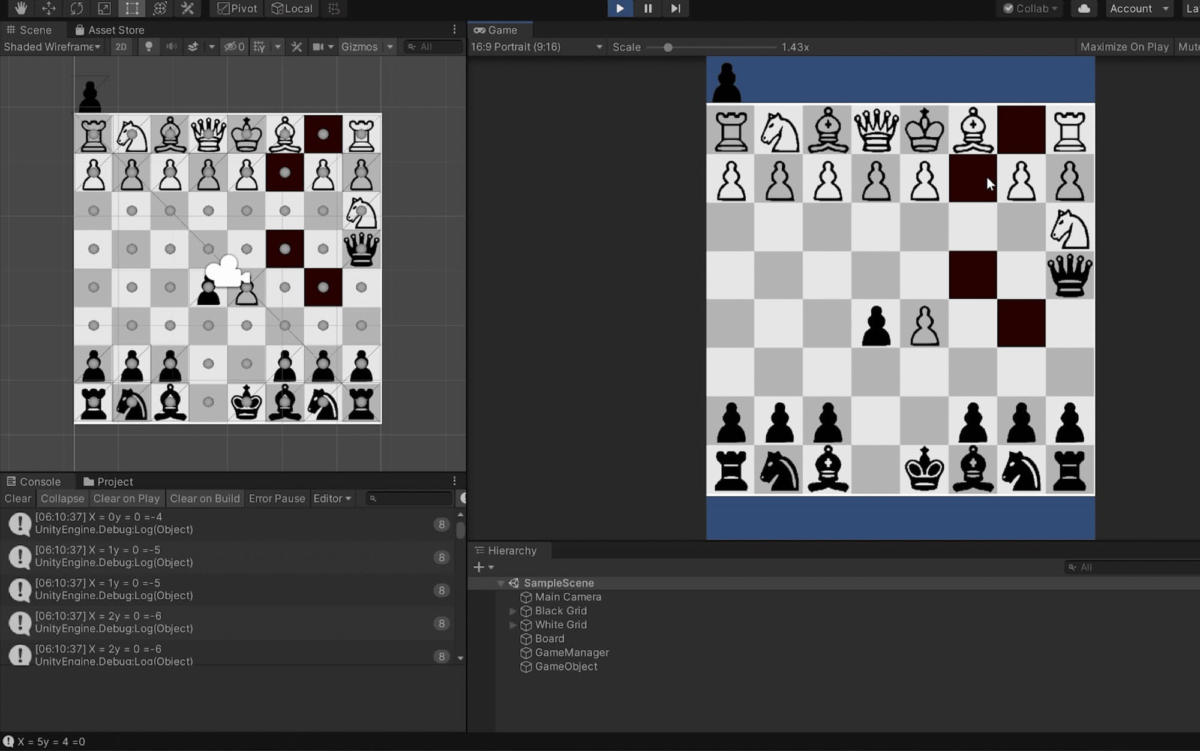Screen dimensions: 1200x751
Task: Toggle Clear on Play option
Action: pos(127,498)
